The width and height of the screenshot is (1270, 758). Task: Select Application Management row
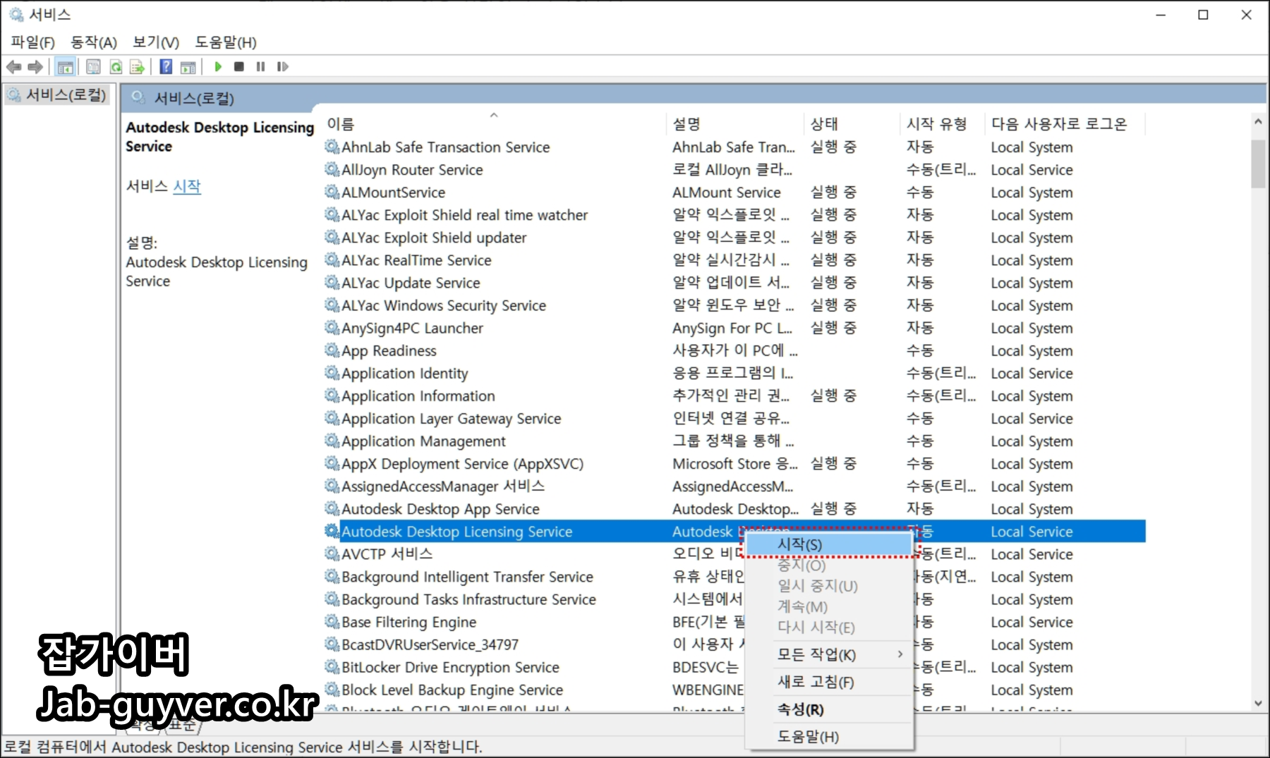[x=734, y=441]
